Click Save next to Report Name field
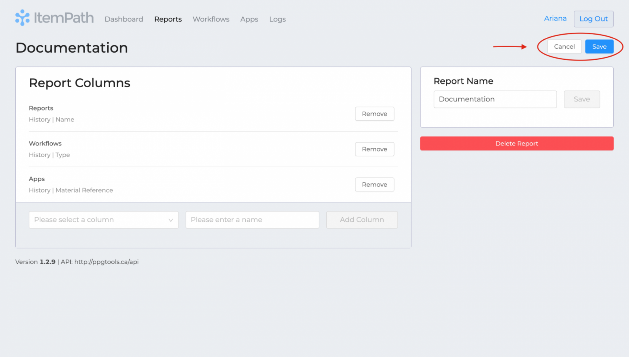 (581, 99)
